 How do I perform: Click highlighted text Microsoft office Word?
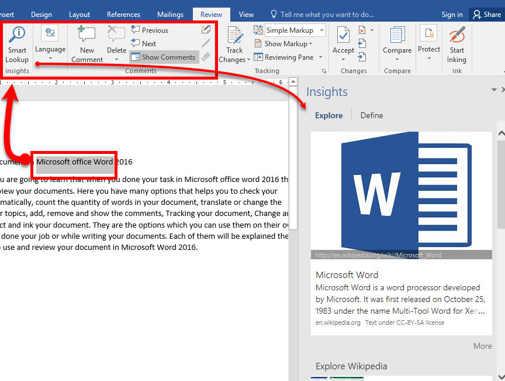[x=74, y=162]
